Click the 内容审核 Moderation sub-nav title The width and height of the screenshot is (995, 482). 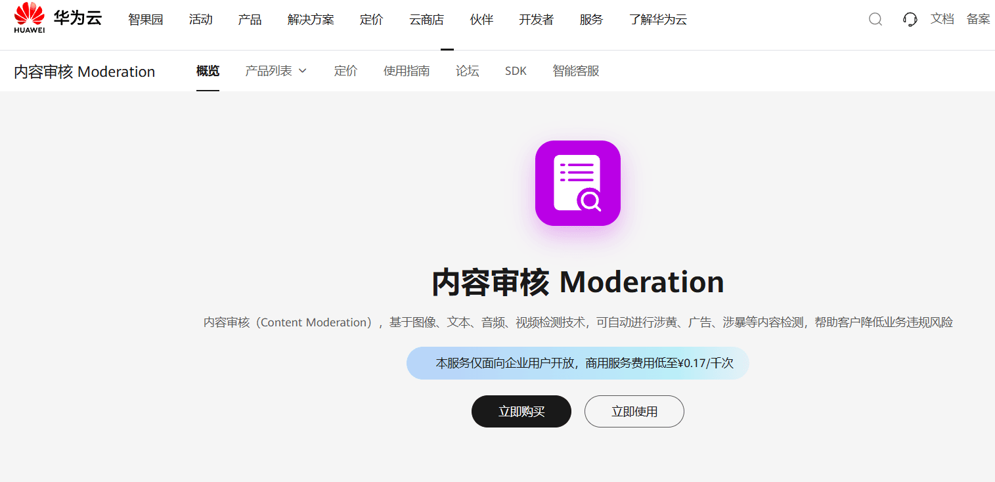coord(85,72)
